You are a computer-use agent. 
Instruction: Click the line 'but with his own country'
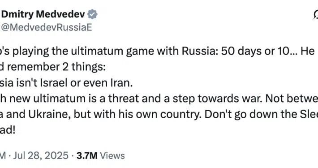pos(159,114)
